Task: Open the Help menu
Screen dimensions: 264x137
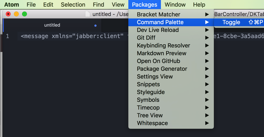Action: [199, 5]
